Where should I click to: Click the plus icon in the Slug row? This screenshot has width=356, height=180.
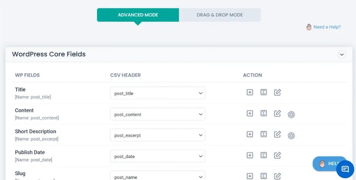[x=250, y=176]
